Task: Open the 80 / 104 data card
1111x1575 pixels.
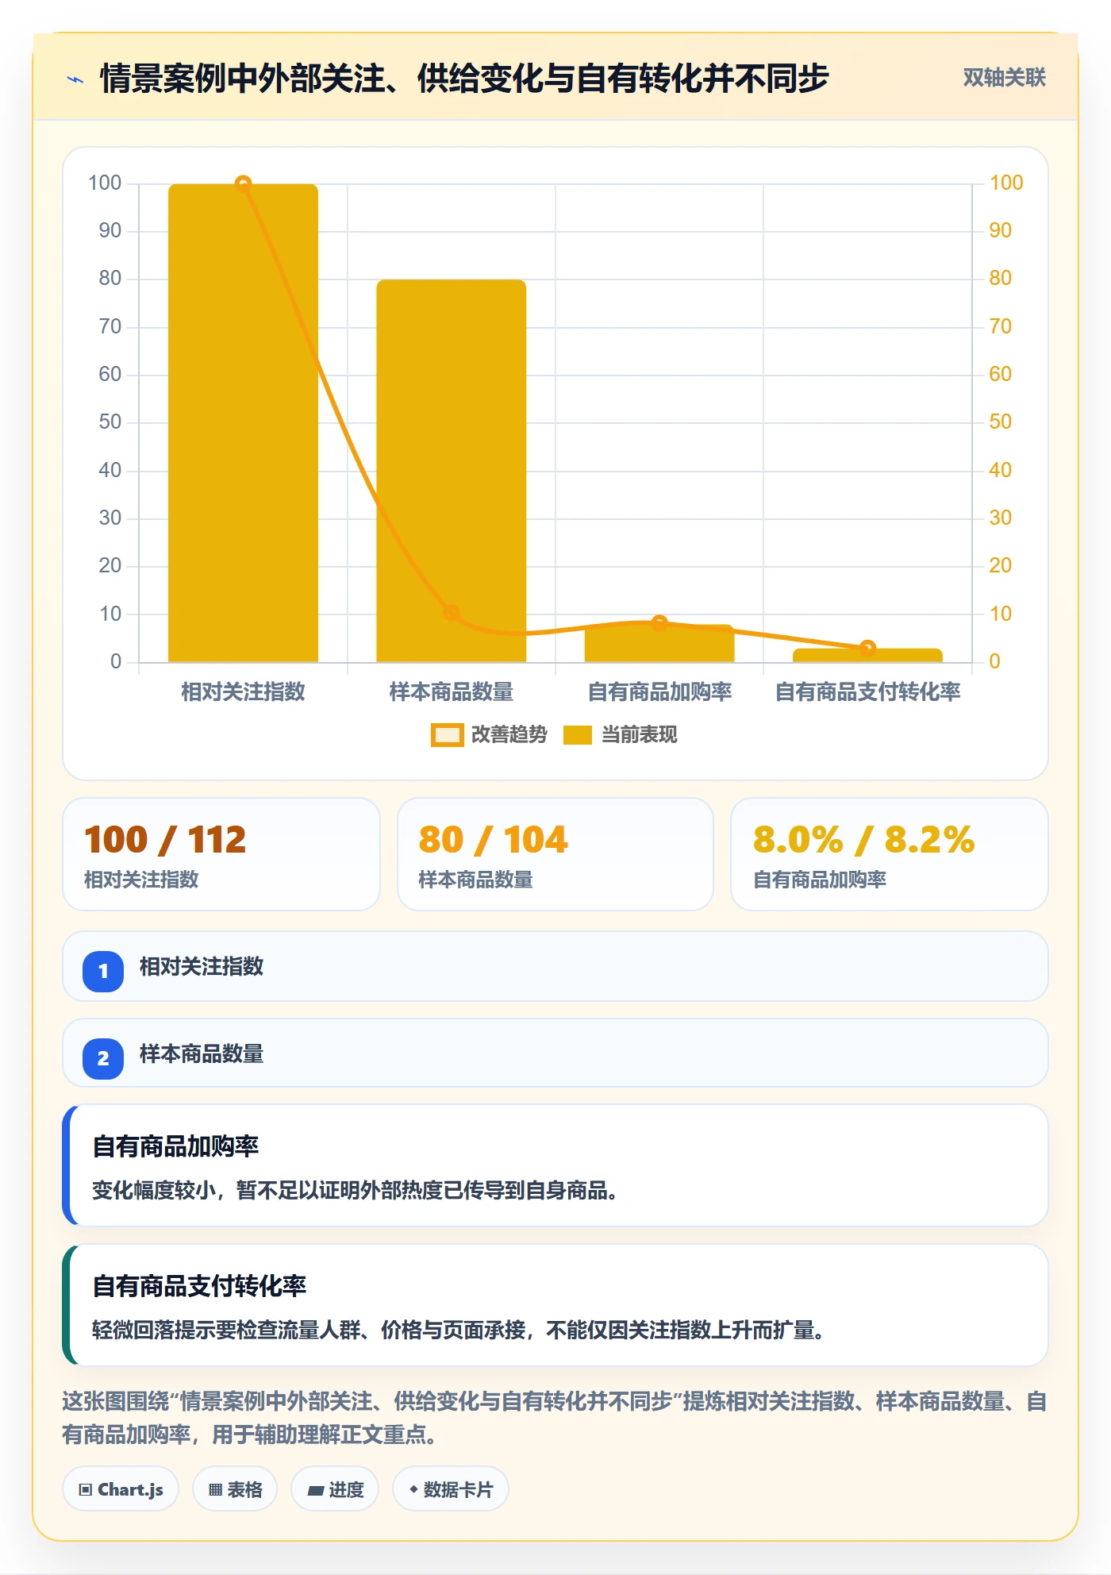Action: [x=555, y=854]
